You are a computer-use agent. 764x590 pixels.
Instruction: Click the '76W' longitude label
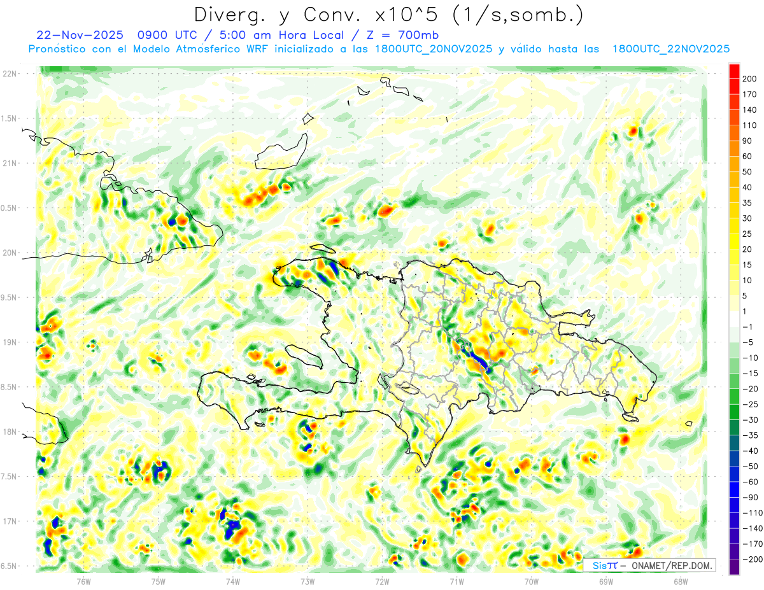click(x=83, y=581)
